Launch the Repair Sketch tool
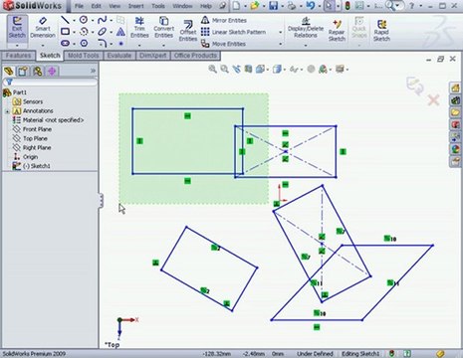The height and width of the screenshot is (358, 463). [337, 30]
